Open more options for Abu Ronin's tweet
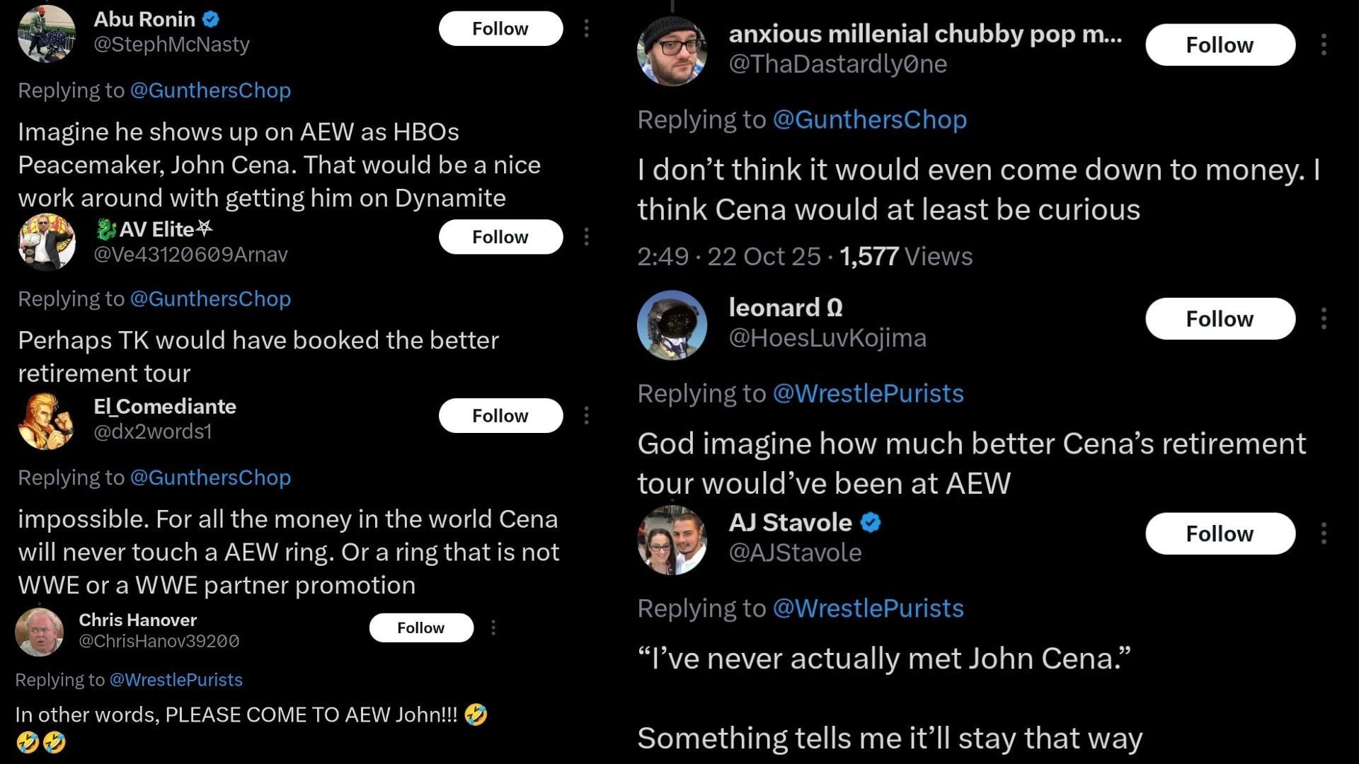Image resolution: width=1359 pixels, height=764 pixels. [x=586, y=28]
